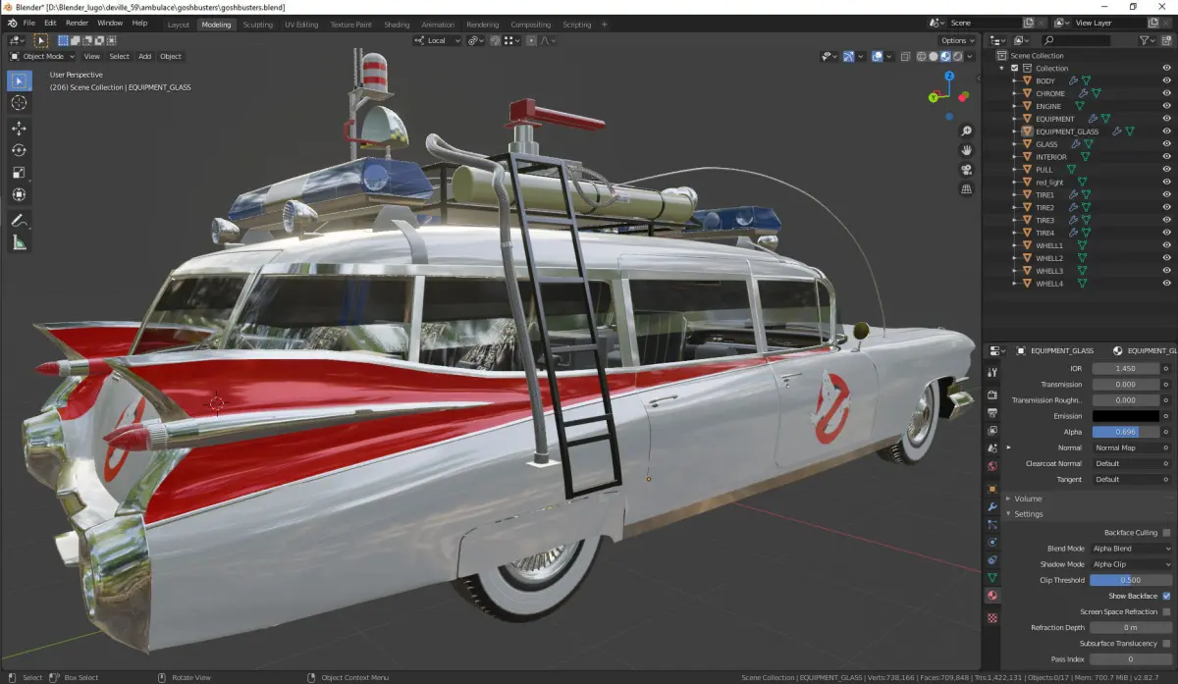The image size is (1178, 684).
Task: Open the Tool properties tab
Action: click(x=992, y=373)
